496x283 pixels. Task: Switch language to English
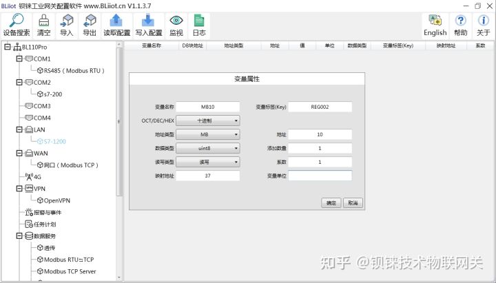coord(435,25)
